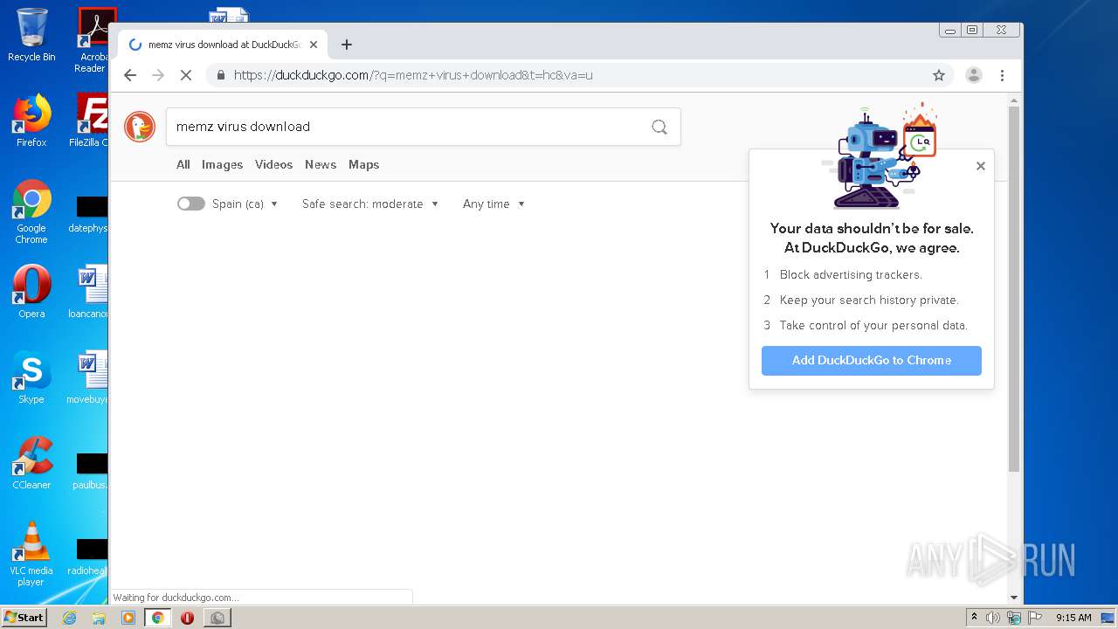Screen dimensions: 1118x629
Task: Toggle the Spain (ca) region switch
Action: tap(190, 204)
